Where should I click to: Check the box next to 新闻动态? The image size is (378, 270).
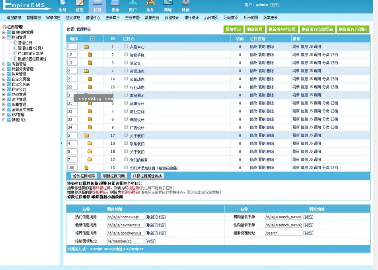(x=126, y=71)
